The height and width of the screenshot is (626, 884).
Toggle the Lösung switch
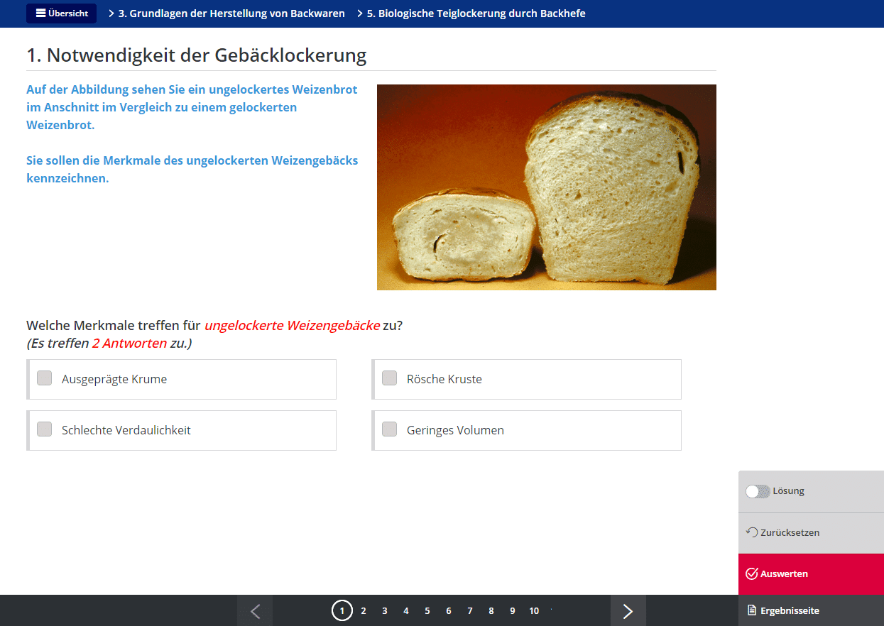tap(758, 491)
